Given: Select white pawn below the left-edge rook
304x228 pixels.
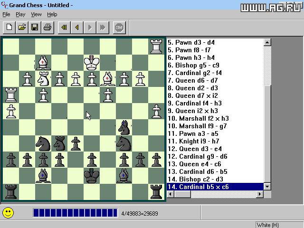Looking at the screenshot, I should [11, 111].
